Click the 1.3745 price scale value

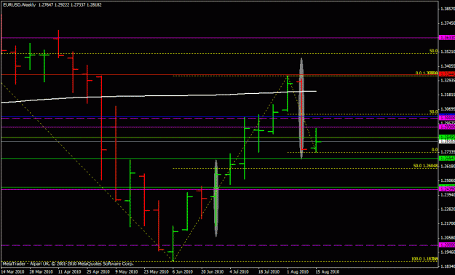pyautogui.click(x=448, y=23)
